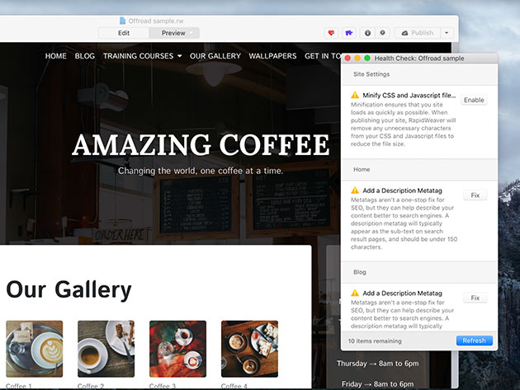Expand the TRAINING COURSES menu arrow
The height and width of the screenshot is (390, 520).
coord(179,56)
